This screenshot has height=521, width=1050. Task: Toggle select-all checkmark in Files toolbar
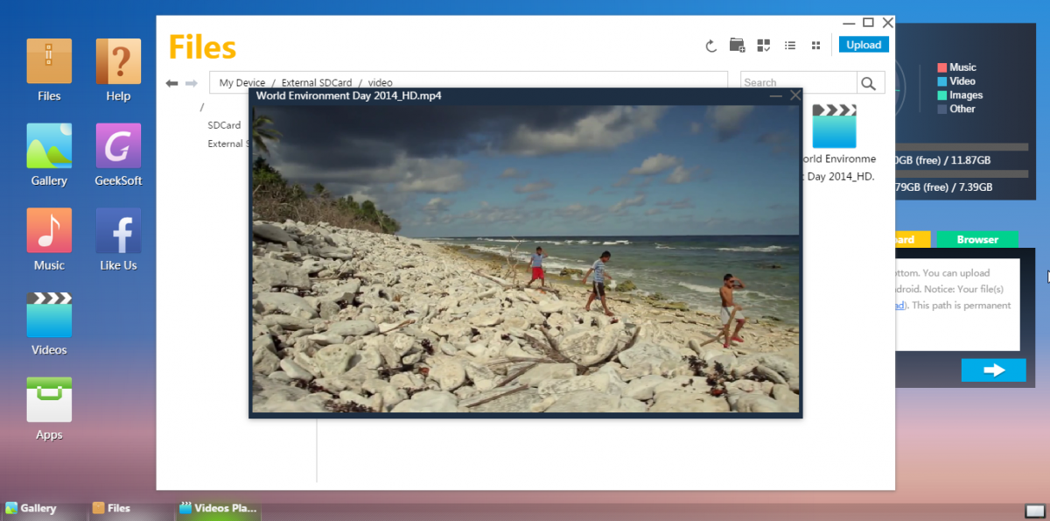coord(764,46)
